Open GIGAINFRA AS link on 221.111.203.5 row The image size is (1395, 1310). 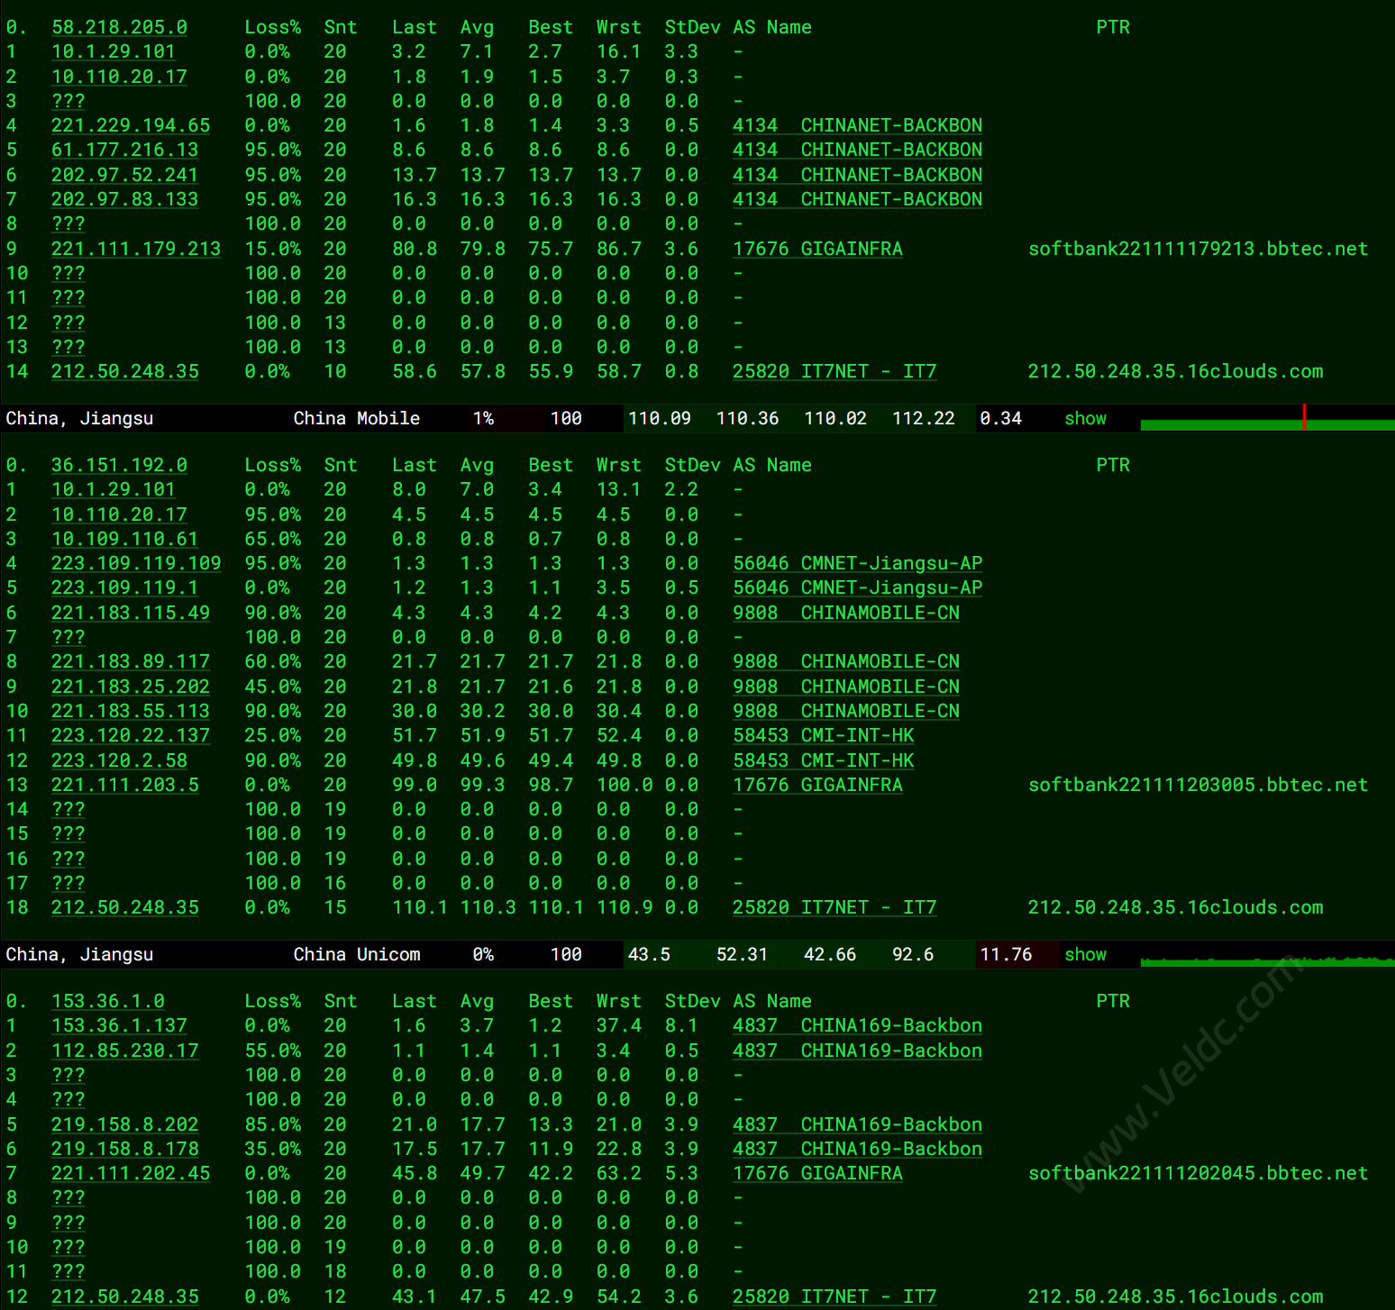coord(817,786)
